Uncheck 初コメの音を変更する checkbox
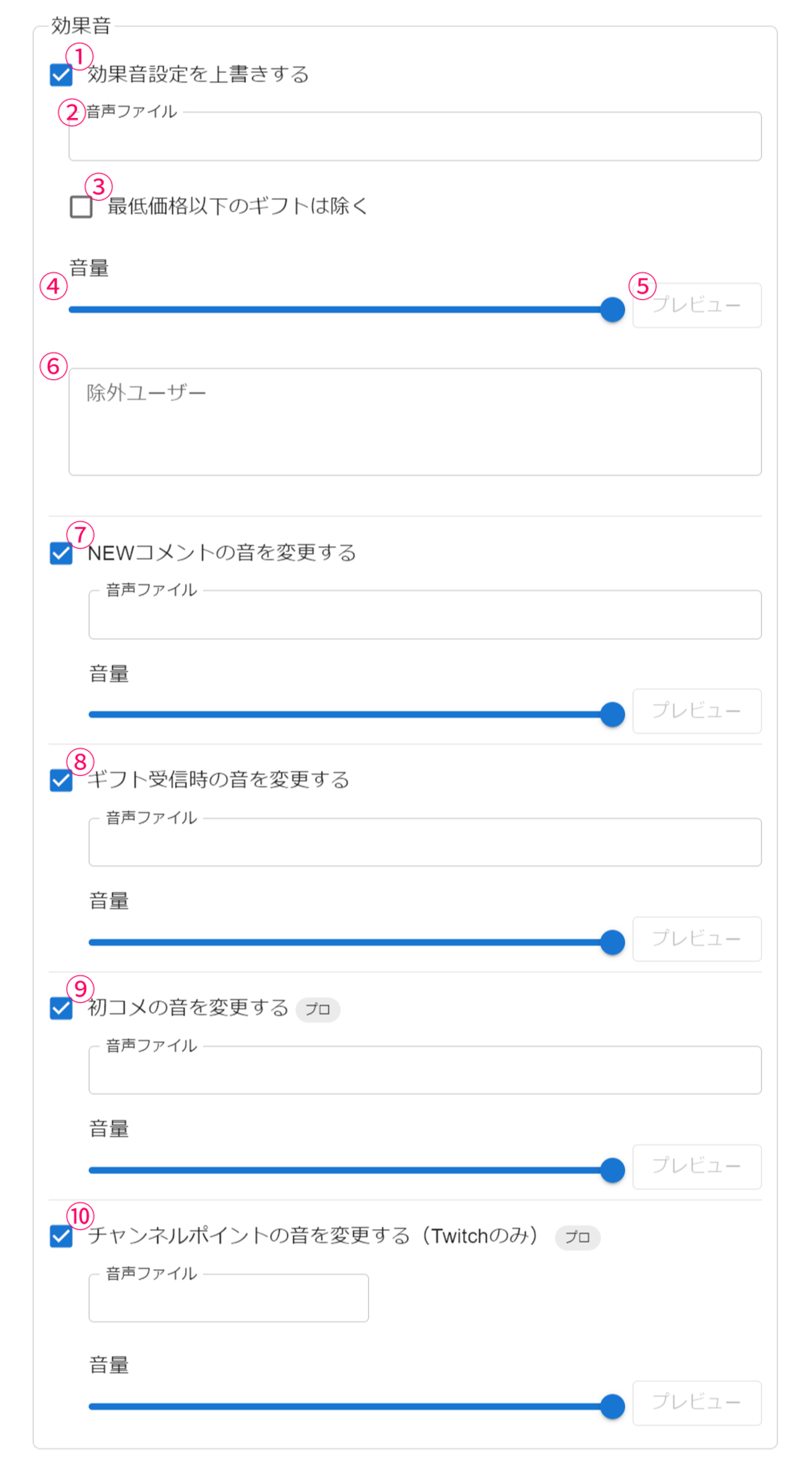This screenshot has width=810, height=1462. click(61, 1008)
